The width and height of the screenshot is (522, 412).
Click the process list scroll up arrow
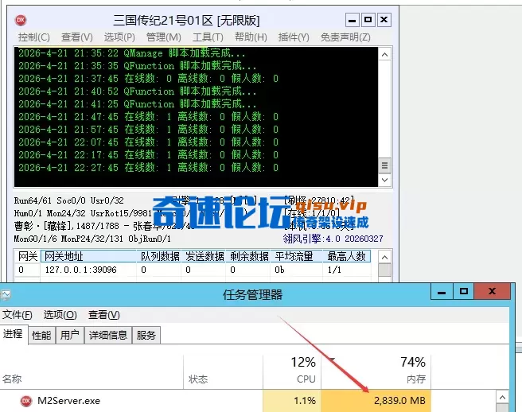(502, 398)
